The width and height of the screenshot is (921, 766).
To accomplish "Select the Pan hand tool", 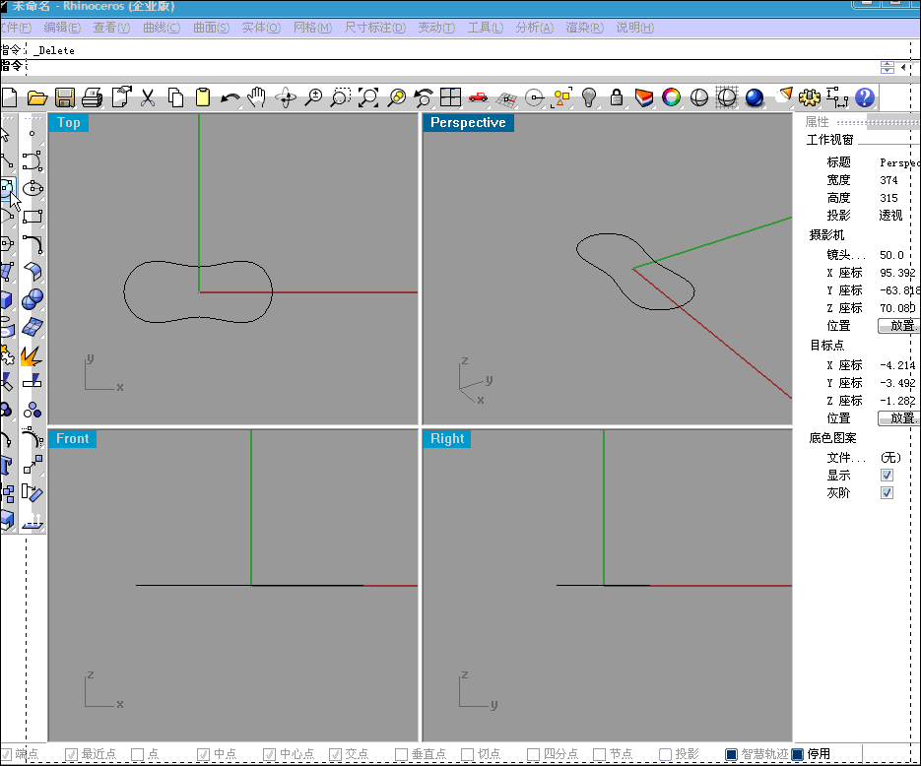I will (257, 97).
